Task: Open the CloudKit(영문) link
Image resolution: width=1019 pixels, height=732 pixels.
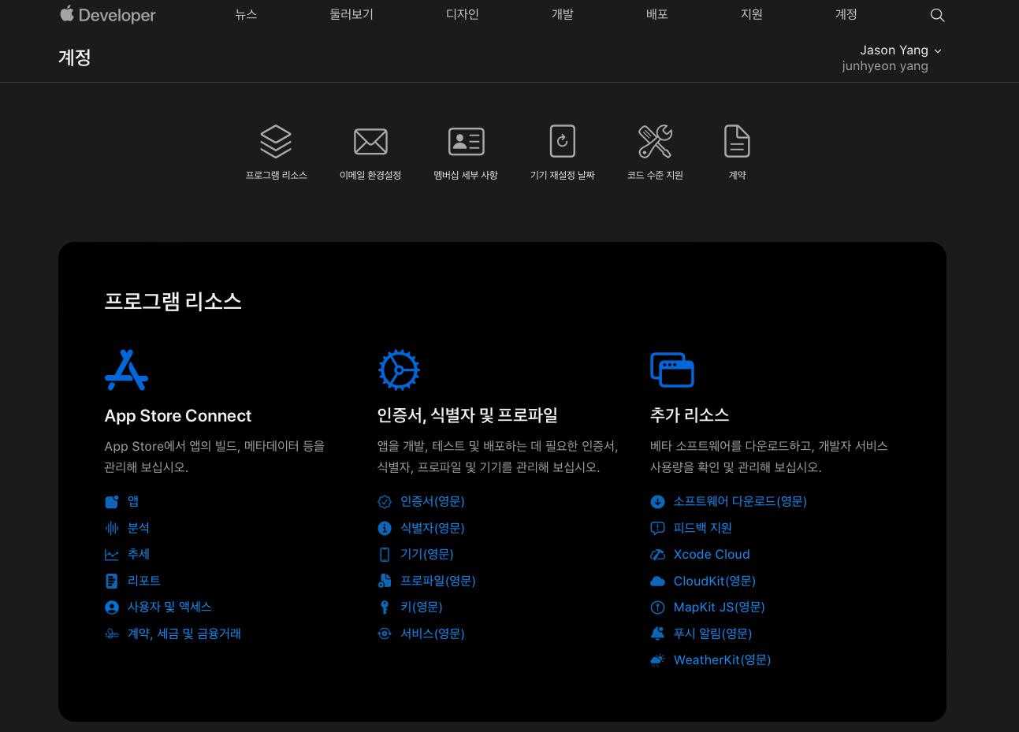Action: click(715, 581)
